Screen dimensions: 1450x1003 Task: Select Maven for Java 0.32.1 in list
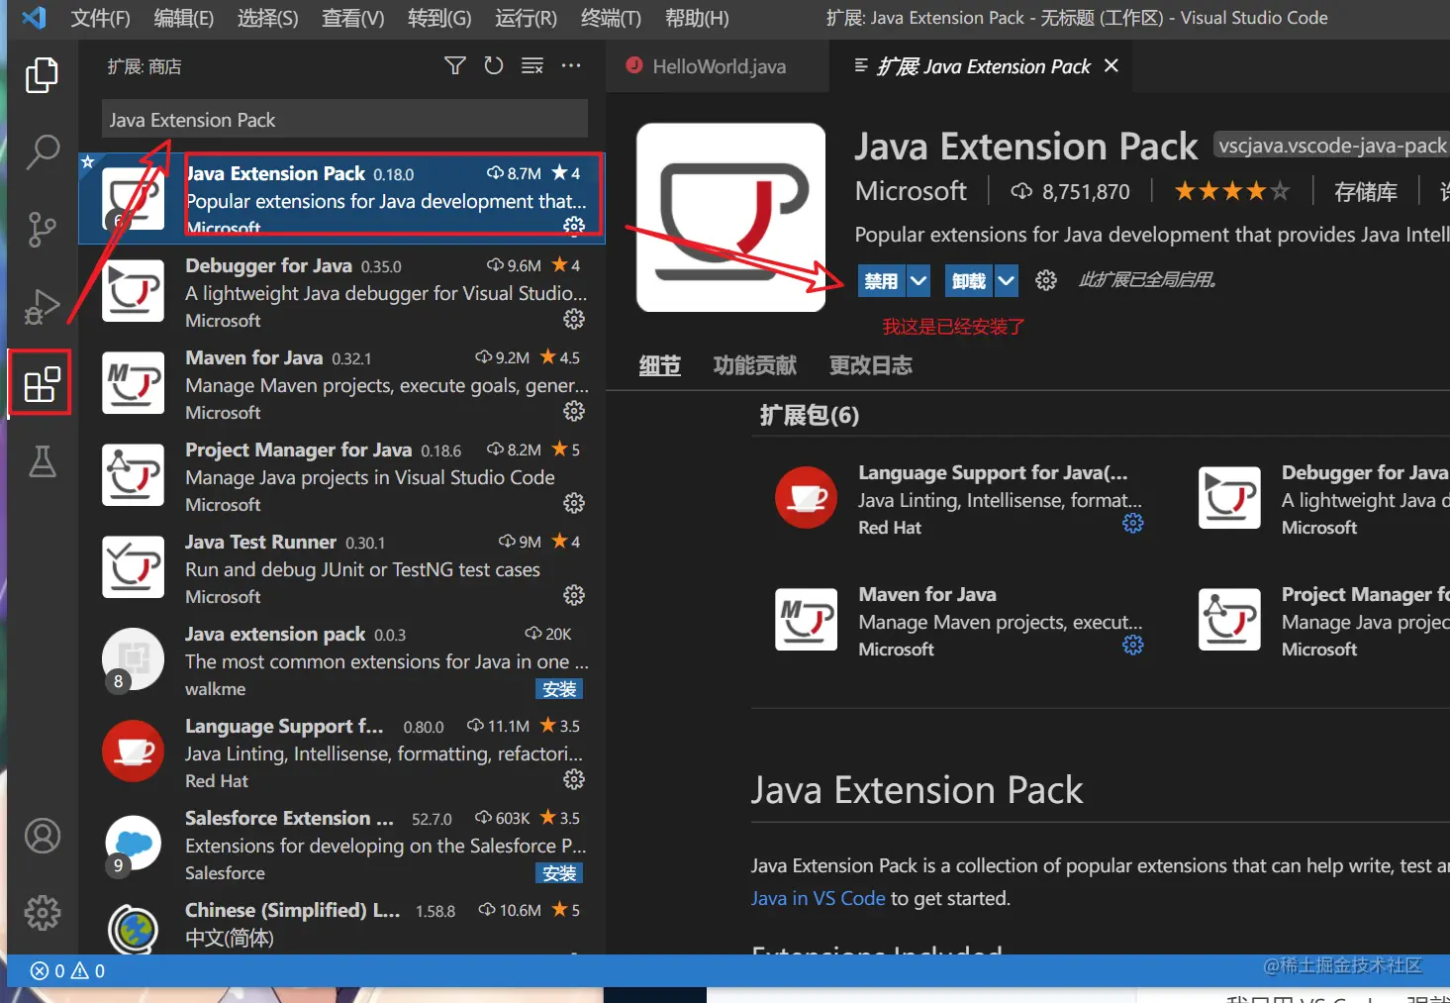click(x=342, y=384)
